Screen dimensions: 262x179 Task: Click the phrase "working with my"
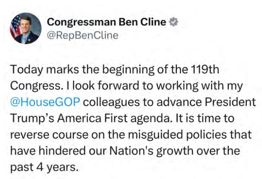pos(200,86)
